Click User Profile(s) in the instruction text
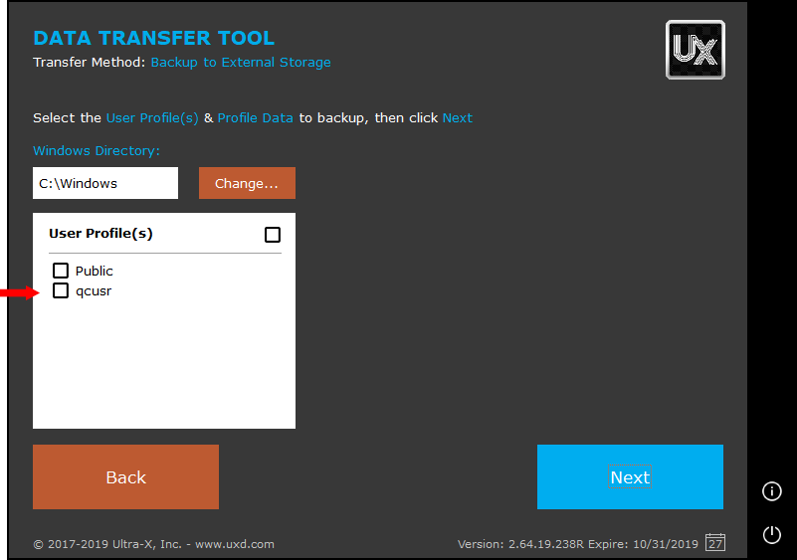This screenshot has height=560, width=797. [152, 117]
